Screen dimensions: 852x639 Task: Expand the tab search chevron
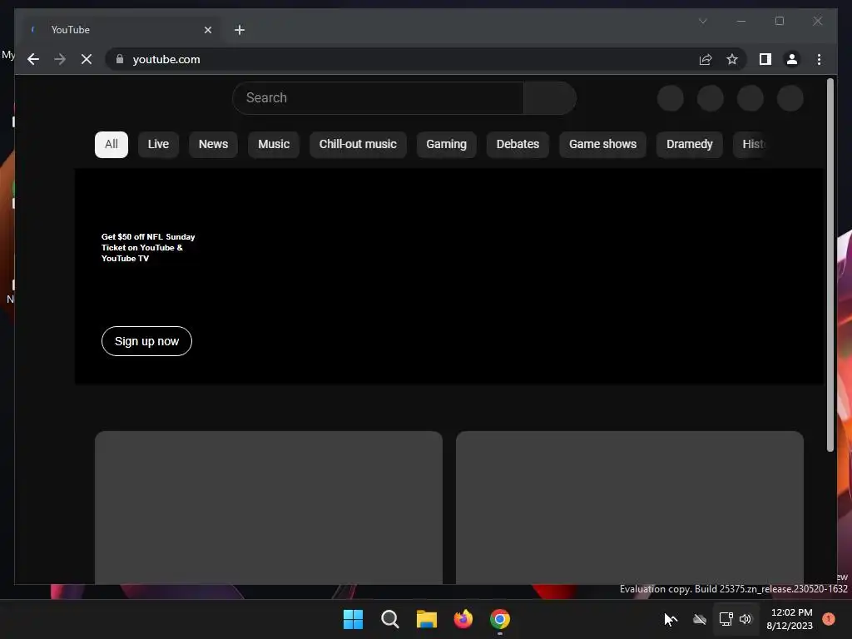(702, 21)
